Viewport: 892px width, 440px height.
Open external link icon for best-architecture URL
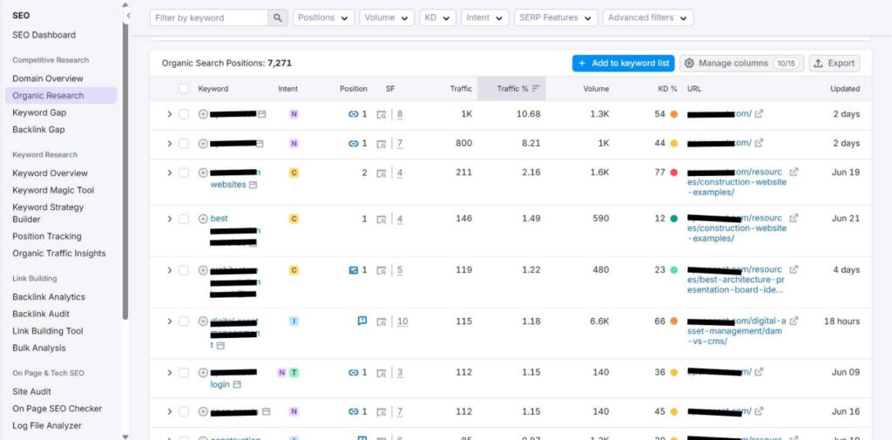(x=794, y=270)
